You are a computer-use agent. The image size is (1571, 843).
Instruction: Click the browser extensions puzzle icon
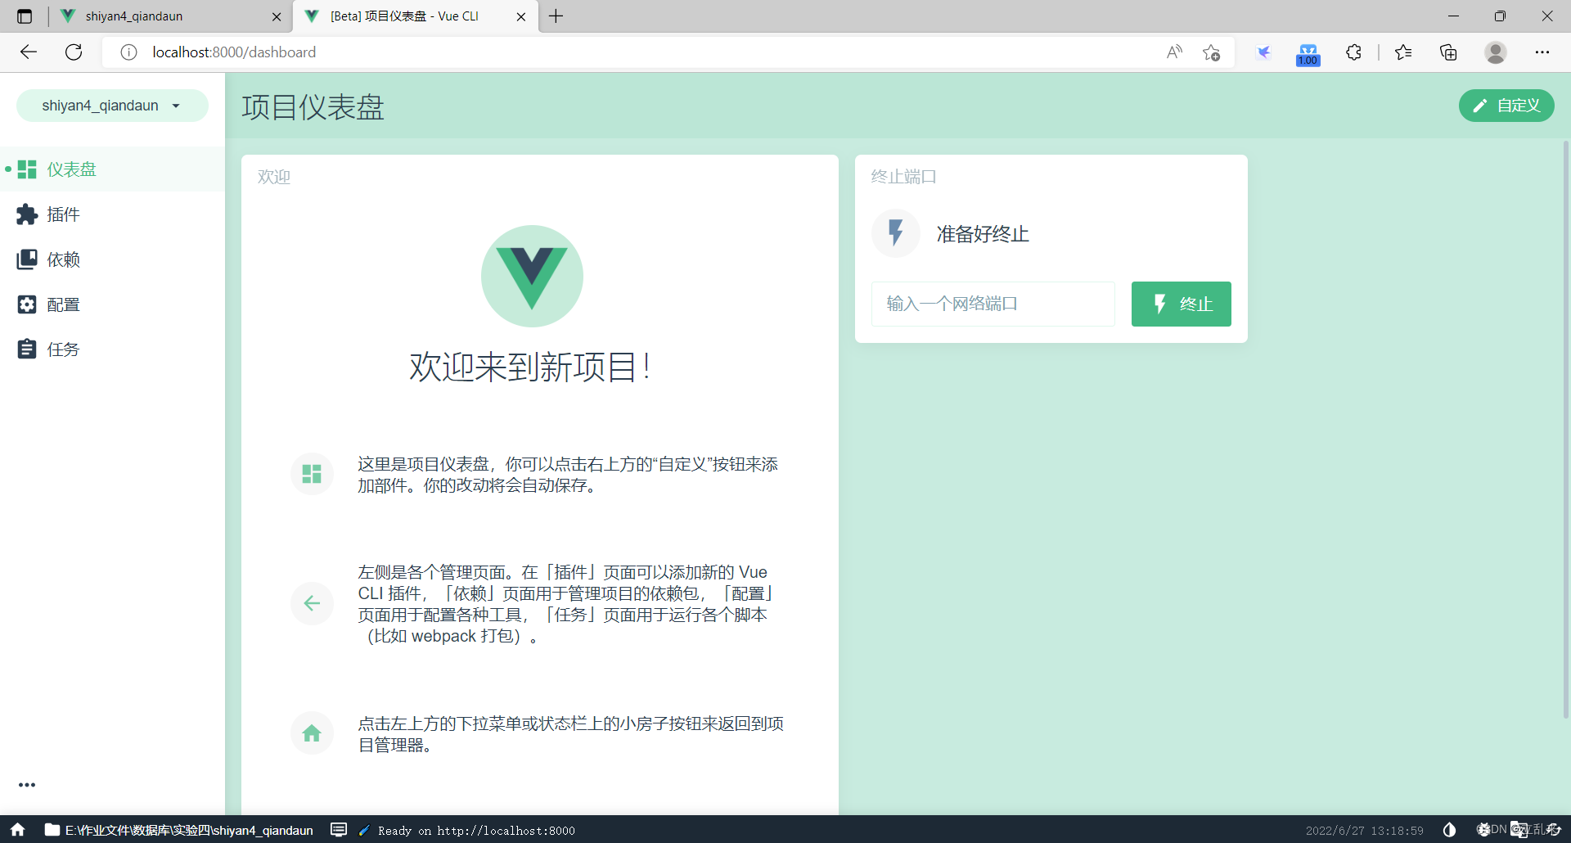tap(1353, 52)
